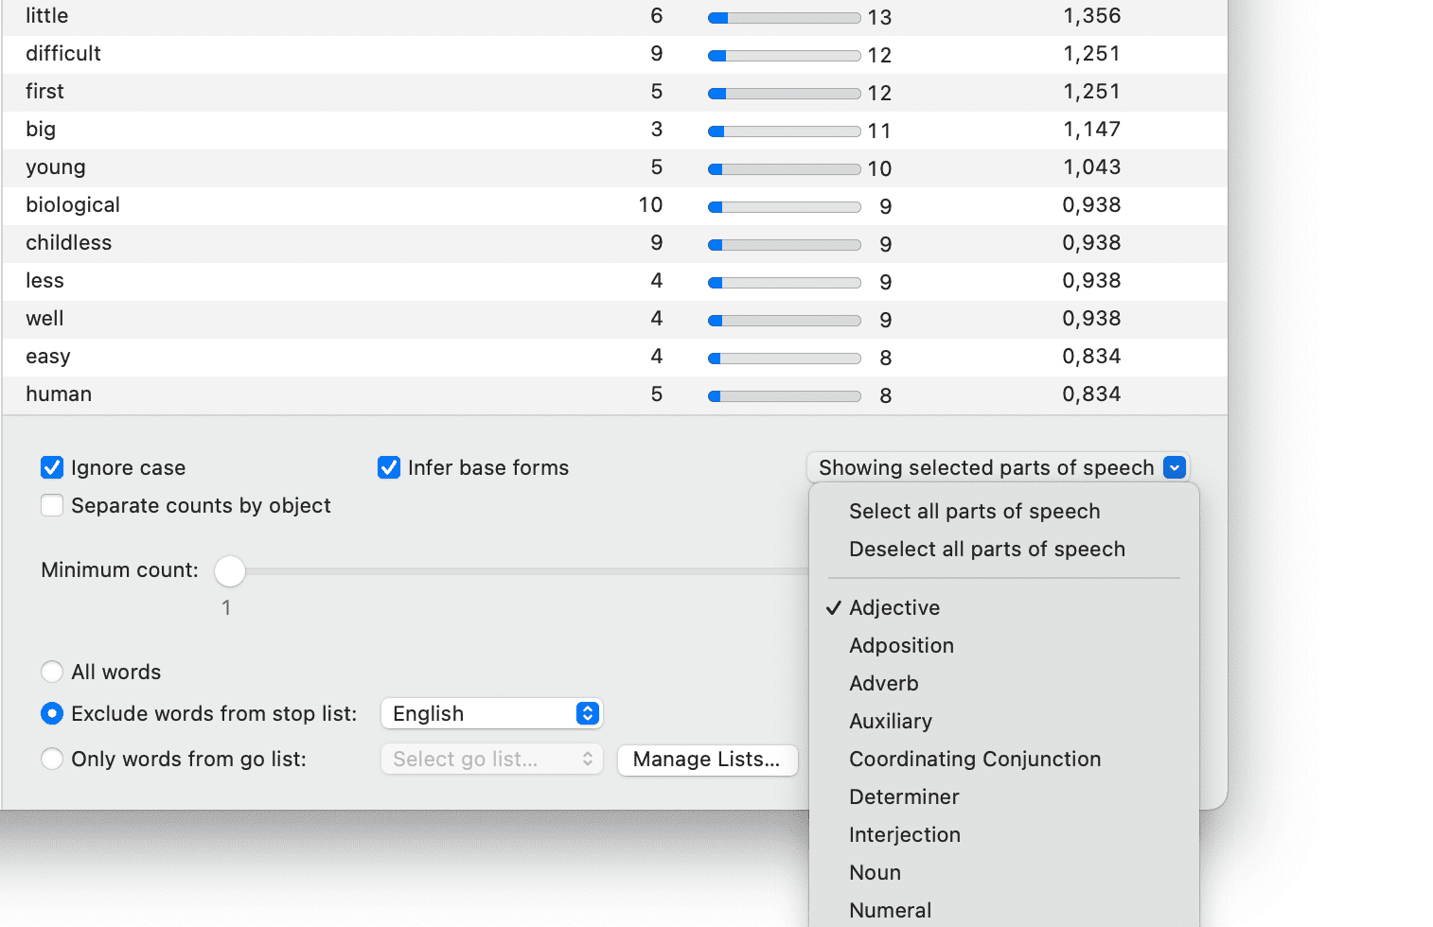Screen dimensions: 1433x927
Task: Select the All words radio button
Action: 52,672
